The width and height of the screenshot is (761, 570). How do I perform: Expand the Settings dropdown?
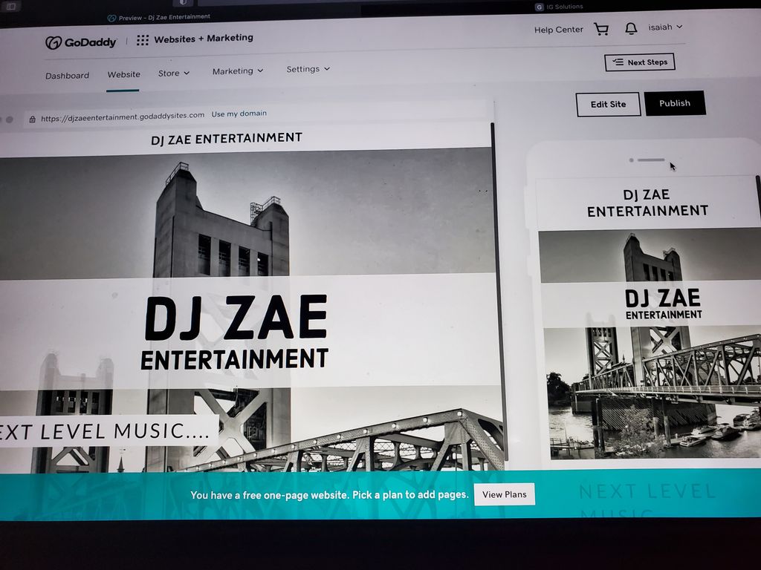[308, 69]
